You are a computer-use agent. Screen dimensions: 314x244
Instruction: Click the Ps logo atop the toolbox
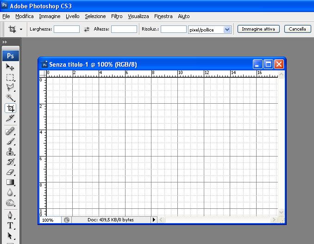[11, 56]
